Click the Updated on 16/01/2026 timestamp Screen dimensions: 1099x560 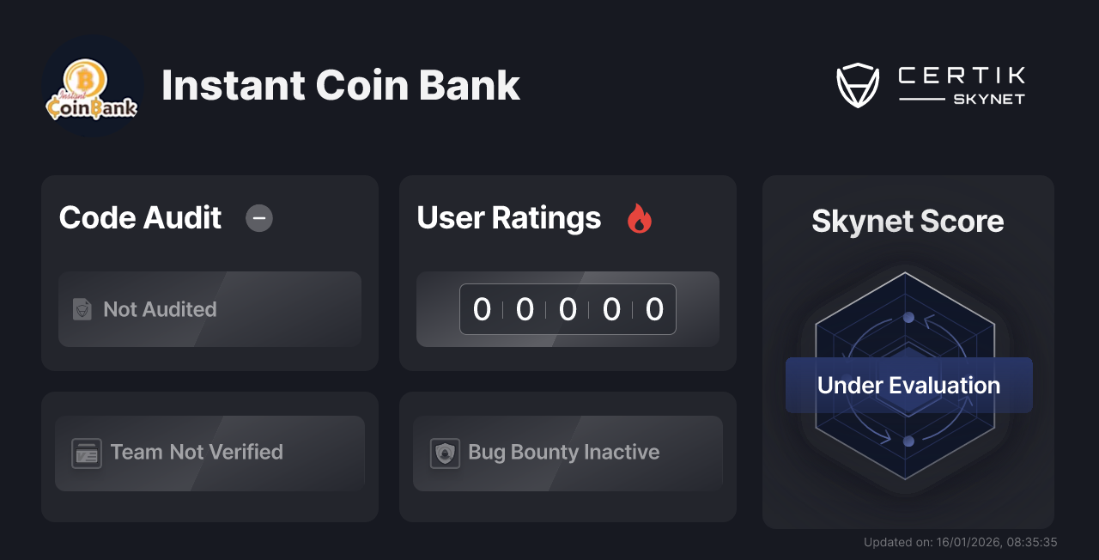(960, 542)
